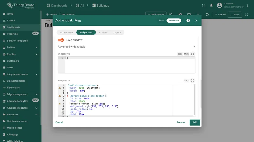
Task: Click the notifications bell icon
Action: [211, 5]
